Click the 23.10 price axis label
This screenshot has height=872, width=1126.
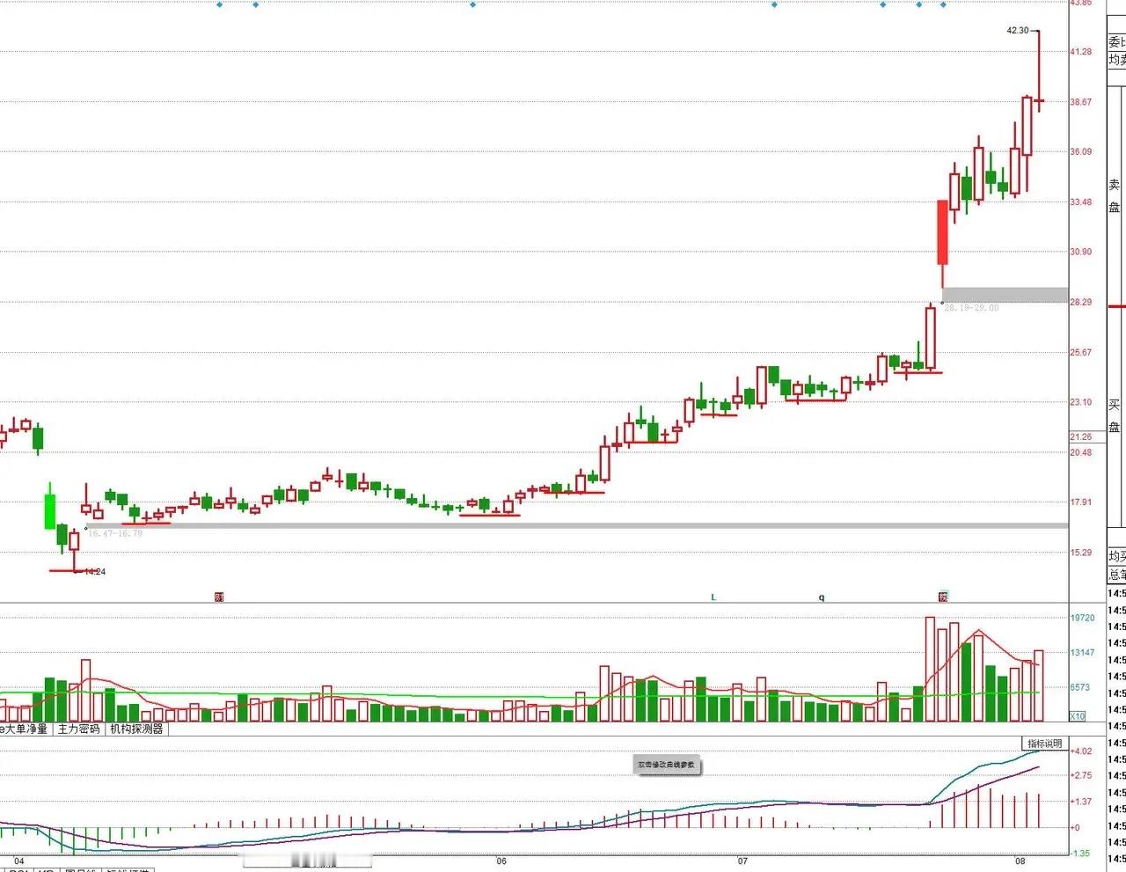(x=1081, y=402)
